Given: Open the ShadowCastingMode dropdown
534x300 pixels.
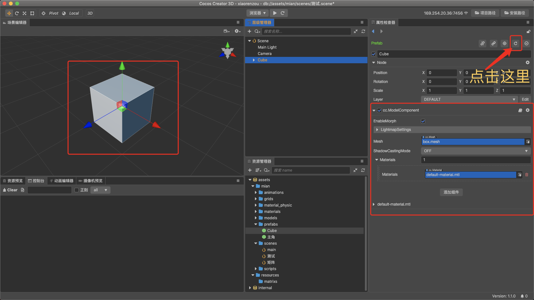Looking at the screenshot, I should click(476, 151).
